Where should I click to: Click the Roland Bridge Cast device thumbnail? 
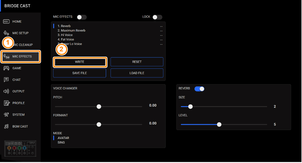pos(20,148)
